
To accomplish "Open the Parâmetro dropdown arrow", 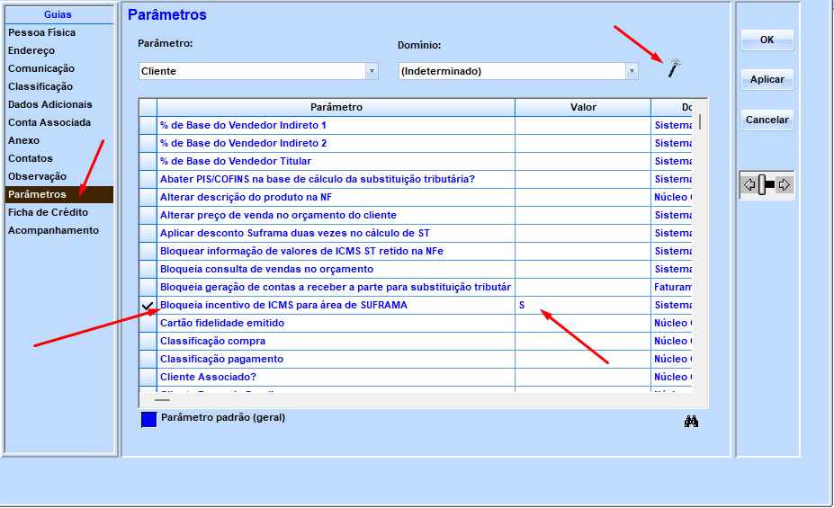I will 372,71.
